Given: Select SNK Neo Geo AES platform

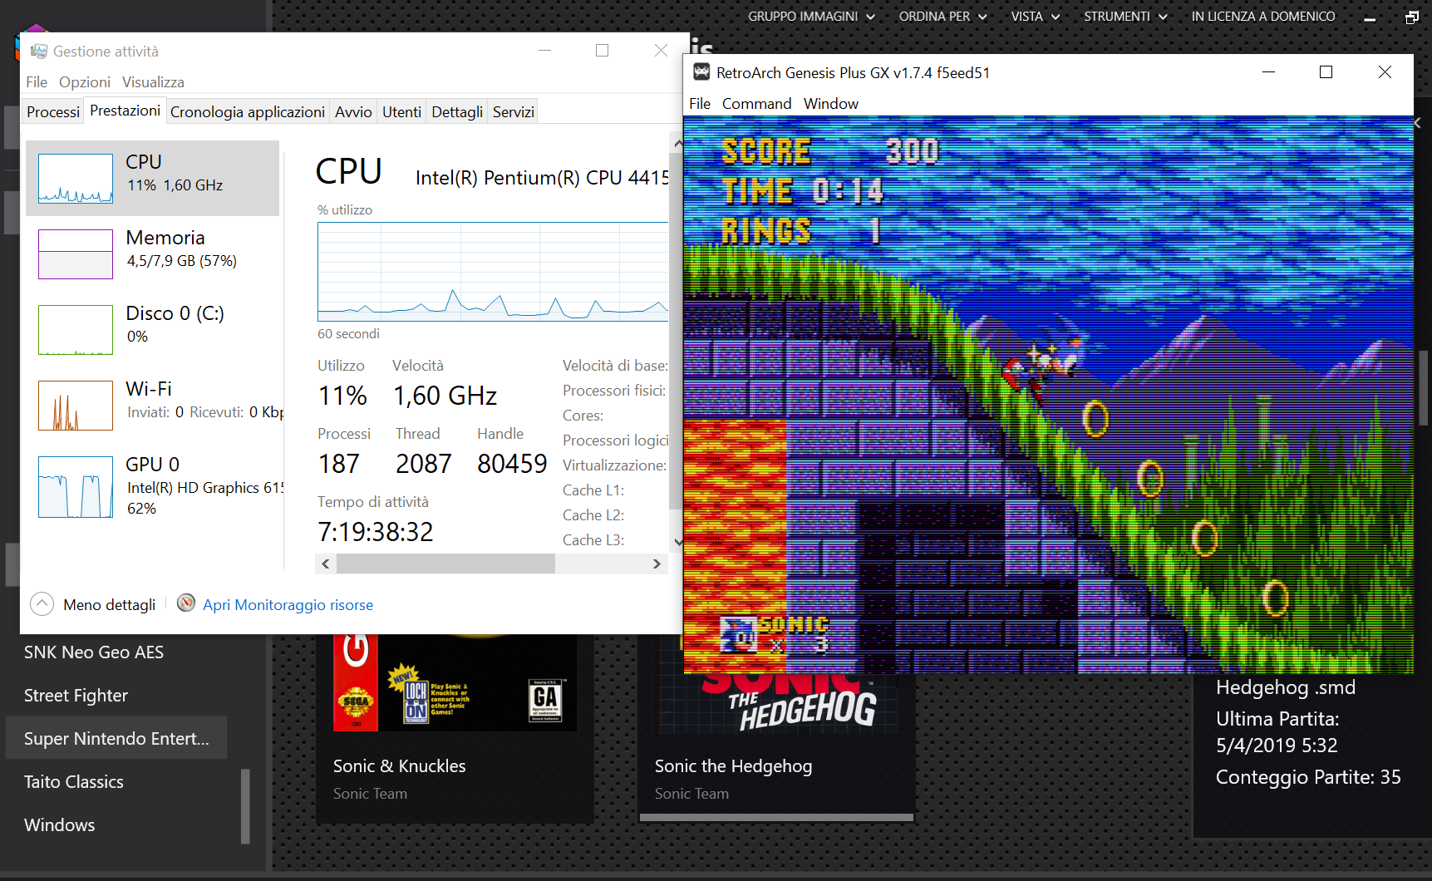Looking at the screenshot, I should click(94, 652).
